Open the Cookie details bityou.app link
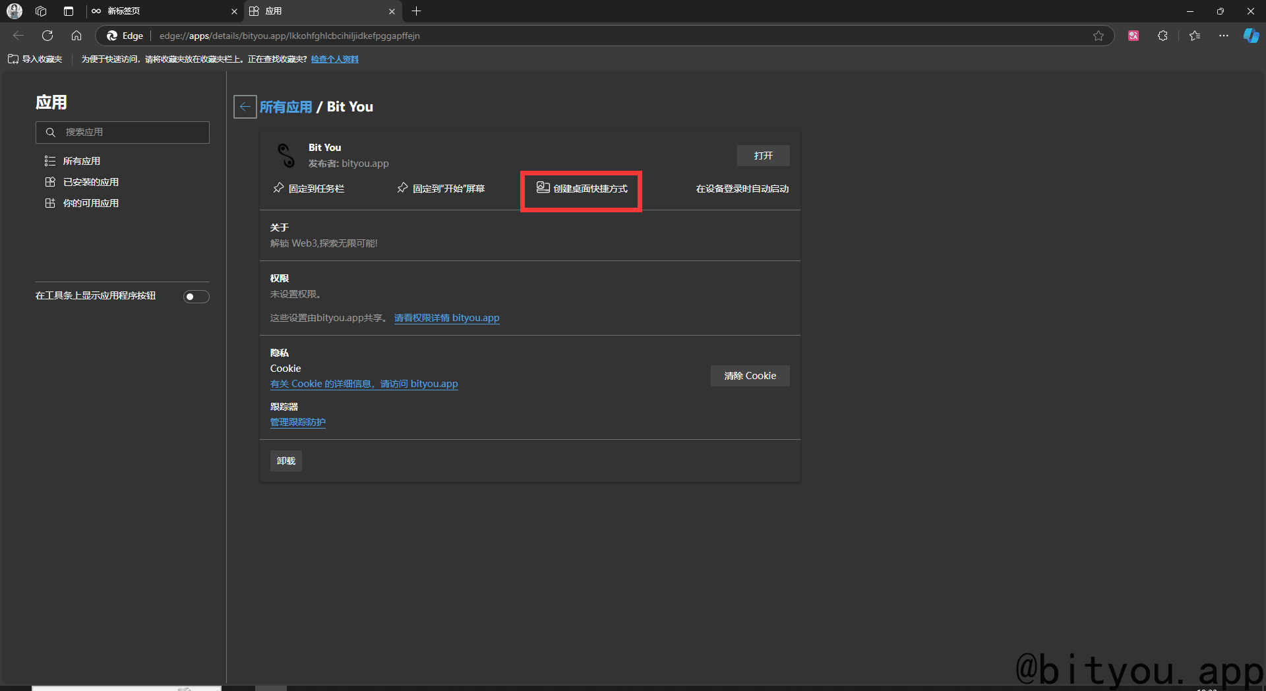This screenshot has height=691, width=1266. click(x=364, y=384)
